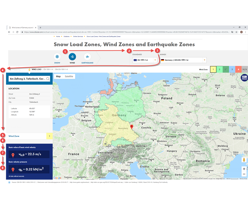Click the browser back arrow
Image resolution: width=248 pixels, height=209 pixels.
(9, 32)
